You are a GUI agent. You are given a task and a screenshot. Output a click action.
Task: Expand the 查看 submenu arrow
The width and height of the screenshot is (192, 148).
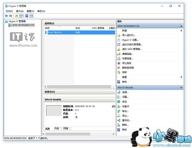(181, 77)
